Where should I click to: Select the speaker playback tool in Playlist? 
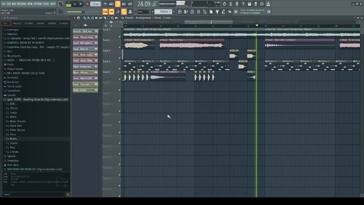point(116,18)
